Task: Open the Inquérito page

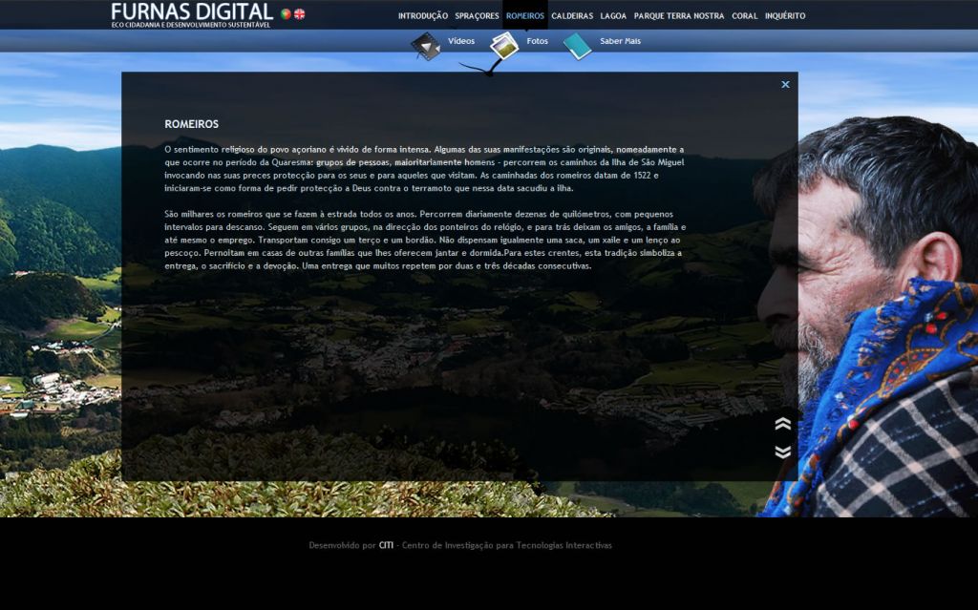Action: click(785, 16)
